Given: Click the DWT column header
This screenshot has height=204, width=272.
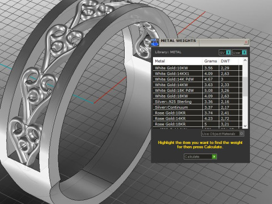Looking at the screenshot, I should (x=228, y=61).
